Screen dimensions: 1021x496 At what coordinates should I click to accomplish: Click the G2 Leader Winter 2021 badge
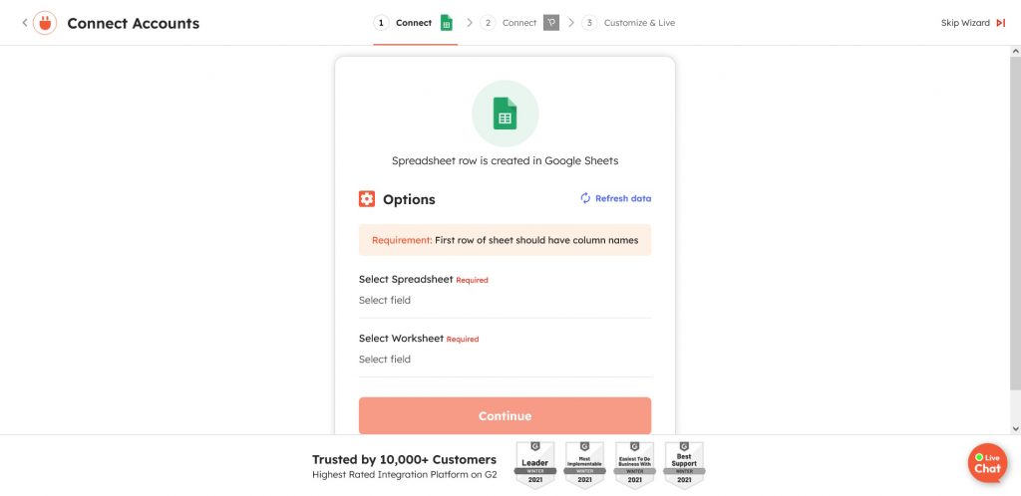(534, 465)
